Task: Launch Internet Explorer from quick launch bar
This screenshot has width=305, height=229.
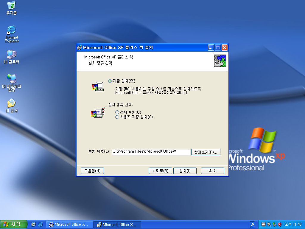Action: click(x=41, y=224)
